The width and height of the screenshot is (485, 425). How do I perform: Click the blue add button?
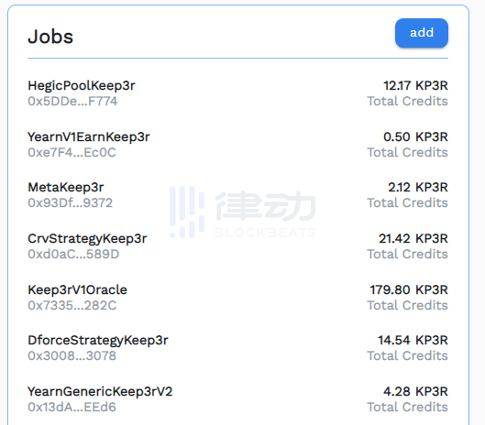click(422, 33)
